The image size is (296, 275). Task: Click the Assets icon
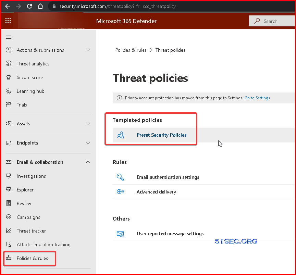pos(9,124)
